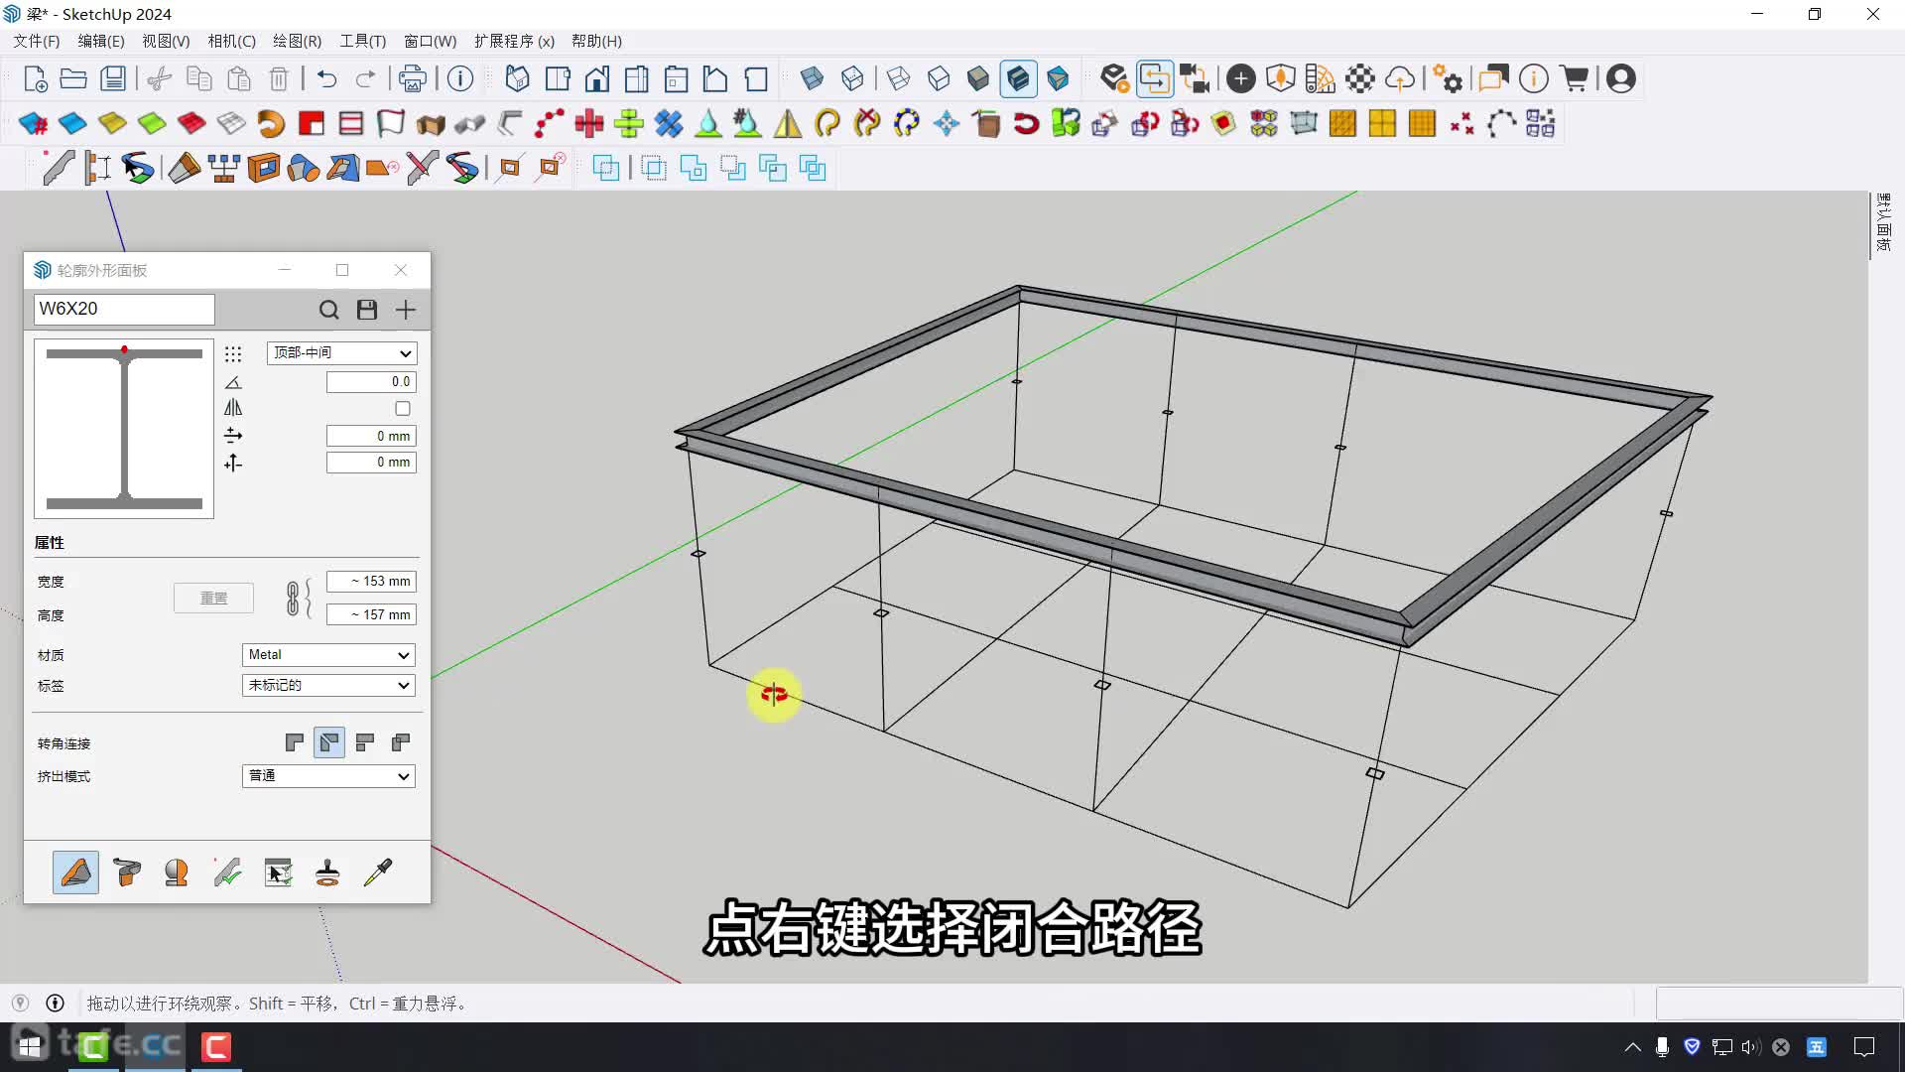
Task: Add a new profile with plus button
Action: click(x=406, y=310)
